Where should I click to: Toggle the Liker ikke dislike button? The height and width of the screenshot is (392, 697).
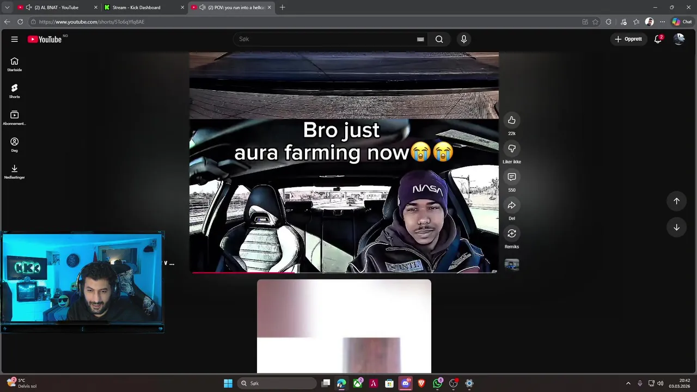click(512, 148)
